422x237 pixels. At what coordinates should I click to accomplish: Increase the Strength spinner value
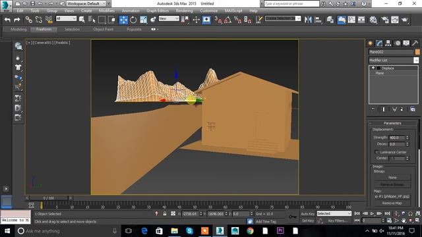point(407,136)
